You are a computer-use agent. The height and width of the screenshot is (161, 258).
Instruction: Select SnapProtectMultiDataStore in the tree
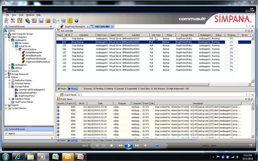tap(38, 62)
